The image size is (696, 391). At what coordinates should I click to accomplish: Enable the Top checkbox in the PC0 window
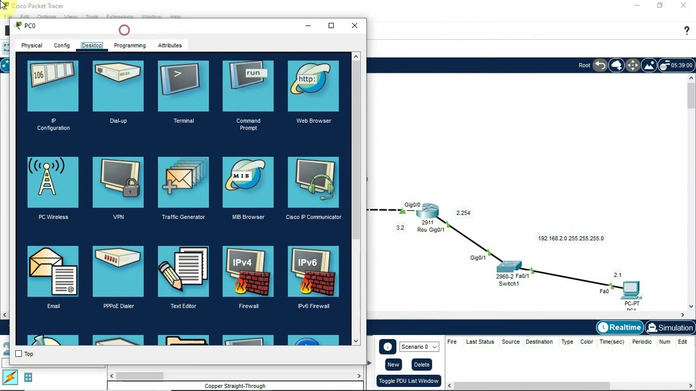coord(18,354)
